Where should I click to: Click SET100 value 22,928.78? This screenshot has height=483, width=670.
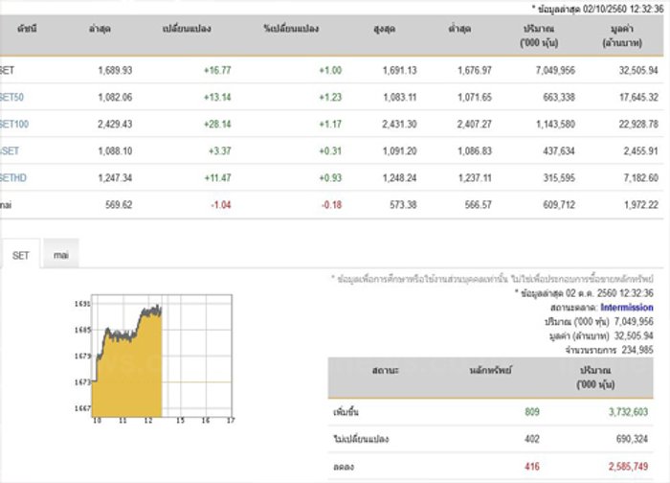(x=638, y=124)
